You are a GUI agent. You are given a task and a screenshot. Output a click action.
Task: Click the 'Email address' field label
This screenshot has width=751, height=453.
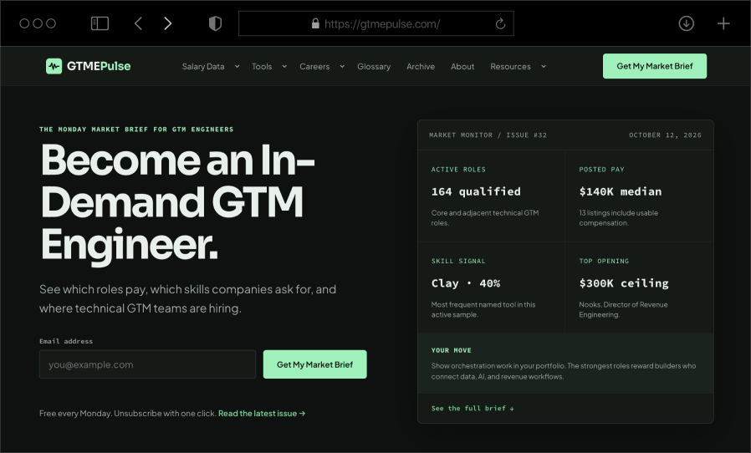click(x=66, y=342)
